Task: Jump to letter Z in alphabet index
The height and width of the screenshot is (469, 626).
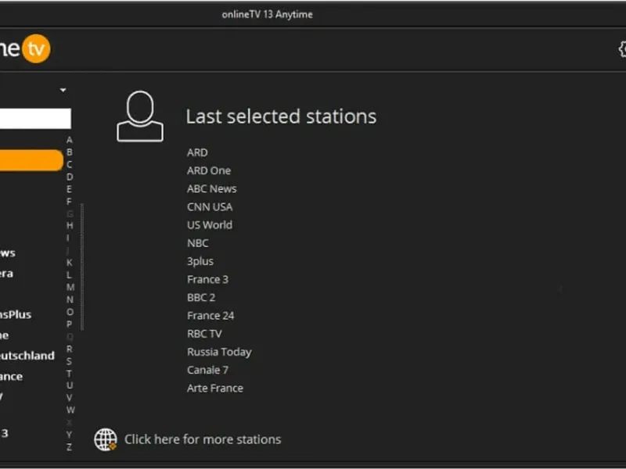Action: (70, 447)
